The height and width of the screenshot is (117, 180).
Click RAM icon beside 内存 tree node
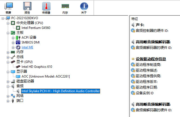tap(13, 52)
